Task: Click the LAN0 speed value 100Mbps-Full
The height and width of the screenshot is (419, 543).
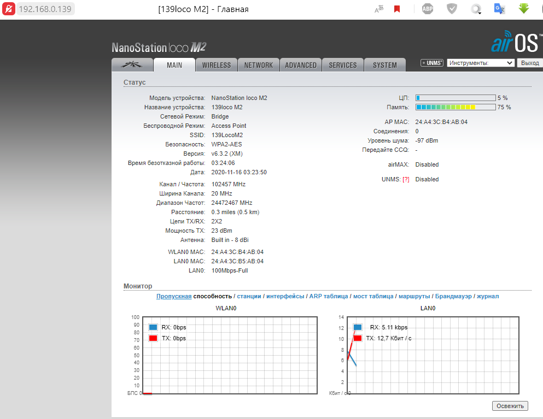Action: click(x=230, y=270)
